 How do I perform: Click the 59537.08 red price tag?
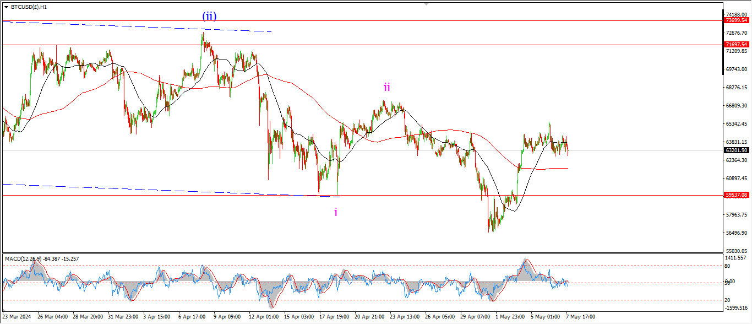[736, 195]
